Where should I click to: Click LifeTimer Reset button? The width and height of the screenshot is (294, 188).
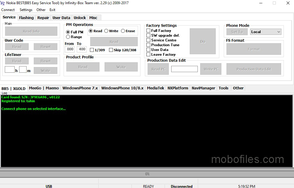(45, 61)
